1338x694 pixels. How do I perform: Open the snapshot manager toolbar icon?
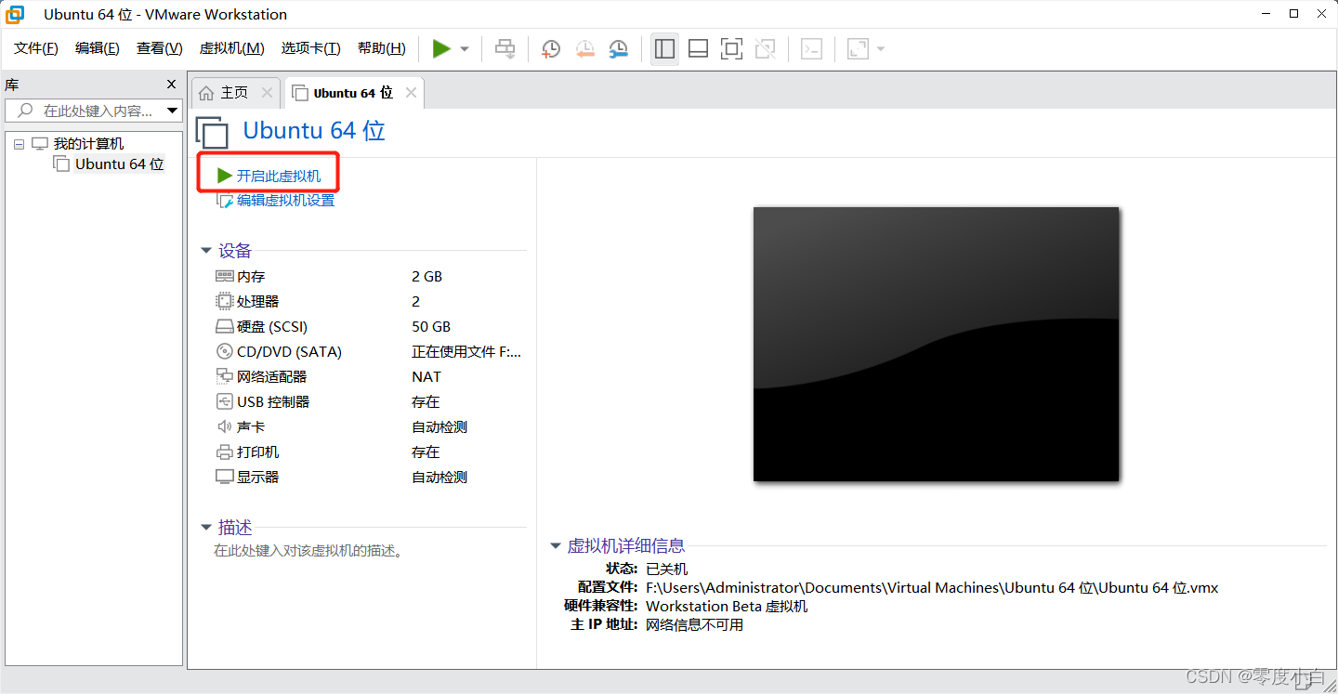click(x=618, y=49)
